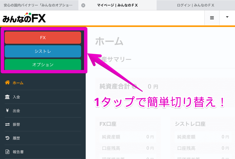Click the home house icon in sidebar
Image resolution: width=235 pixels, height=159 pixels.
[x=7, y=82]
